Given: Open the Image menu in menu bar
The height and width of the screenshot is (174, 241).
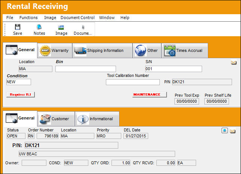Looking at the screenshot, I should coord(50,18).
